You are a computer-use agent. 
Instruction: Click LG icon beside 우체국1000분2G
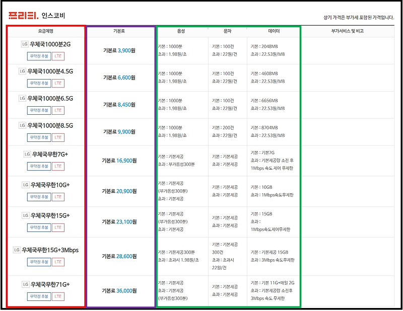[x=25, y=44]
